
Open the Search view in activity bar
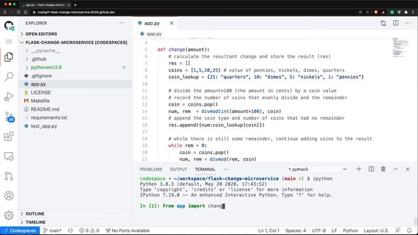(8, 77)
